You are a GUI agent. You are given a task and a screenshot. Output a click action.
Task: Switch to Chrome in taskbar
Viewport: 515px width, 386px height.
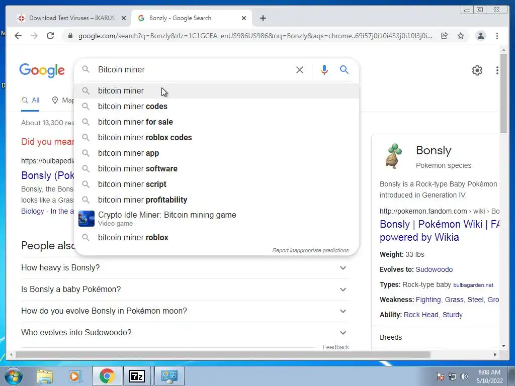[107, 376]
